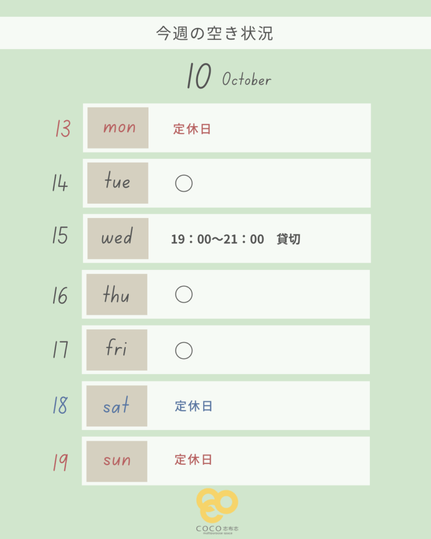
Task: Select the tue day label box
Action: [118, 183]
